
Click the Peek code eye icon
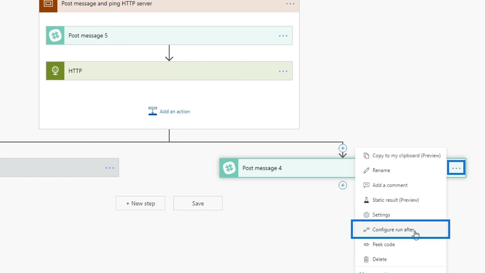[366, 244]
